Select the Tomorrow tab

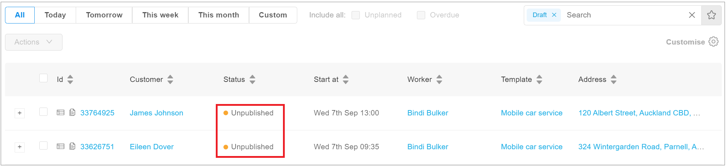104,15
